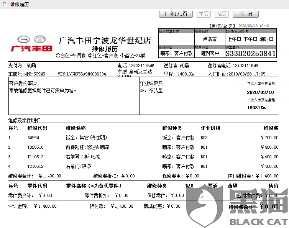
Task: Click work group B02 cell
Action: point(204,138)
